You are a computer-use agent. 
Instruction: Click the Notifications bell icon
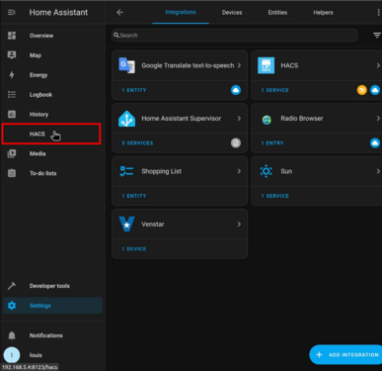12,335
